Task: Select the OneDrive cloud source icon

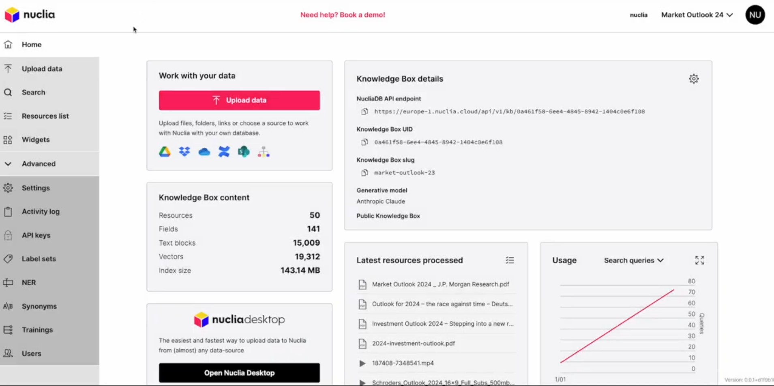Action: (204, 152)
